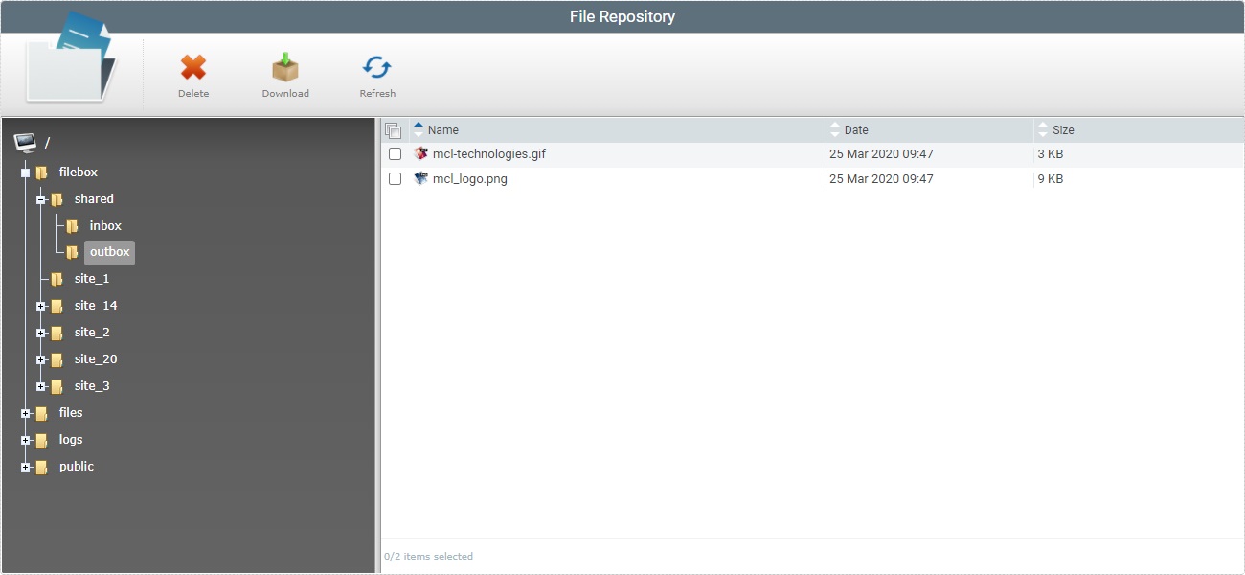Click the file icon beside mcl-technologies.gif
Screen dimensions: 1245x575
coord(419,153)
